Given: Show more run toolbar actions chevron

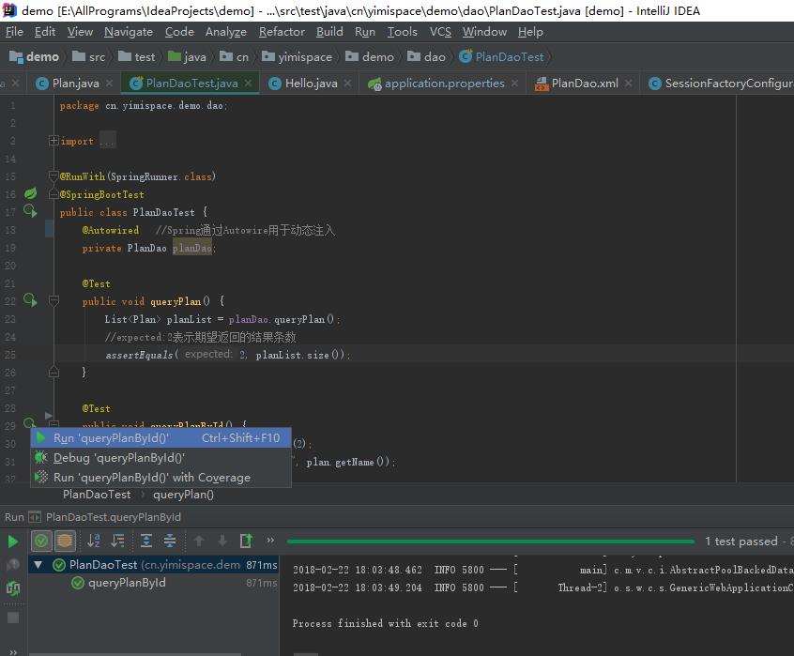Looking at the screenshot, I should (270, 540).
